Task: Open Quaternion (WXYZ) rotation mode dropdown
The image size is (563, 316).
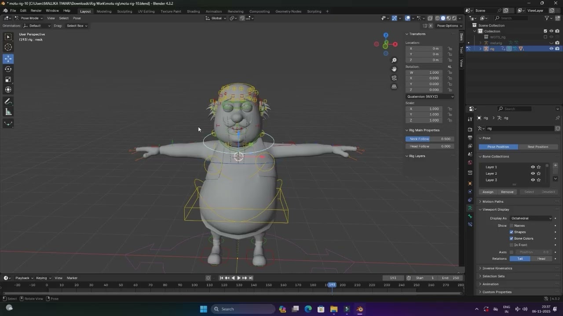Action: 430,97
